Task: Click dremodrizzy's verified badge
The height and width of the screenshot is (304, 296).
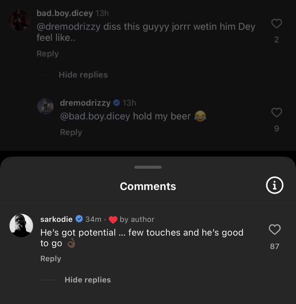Action: click(x=117, y=103)
